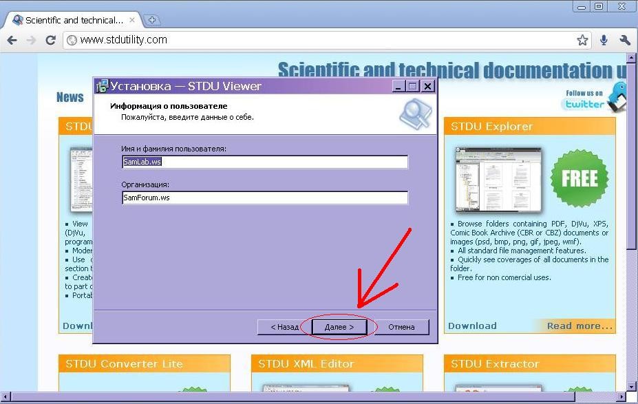Cancel setup with the Отмена button
638x404 pixels.
pyautogui.click(x=401, y=327)
